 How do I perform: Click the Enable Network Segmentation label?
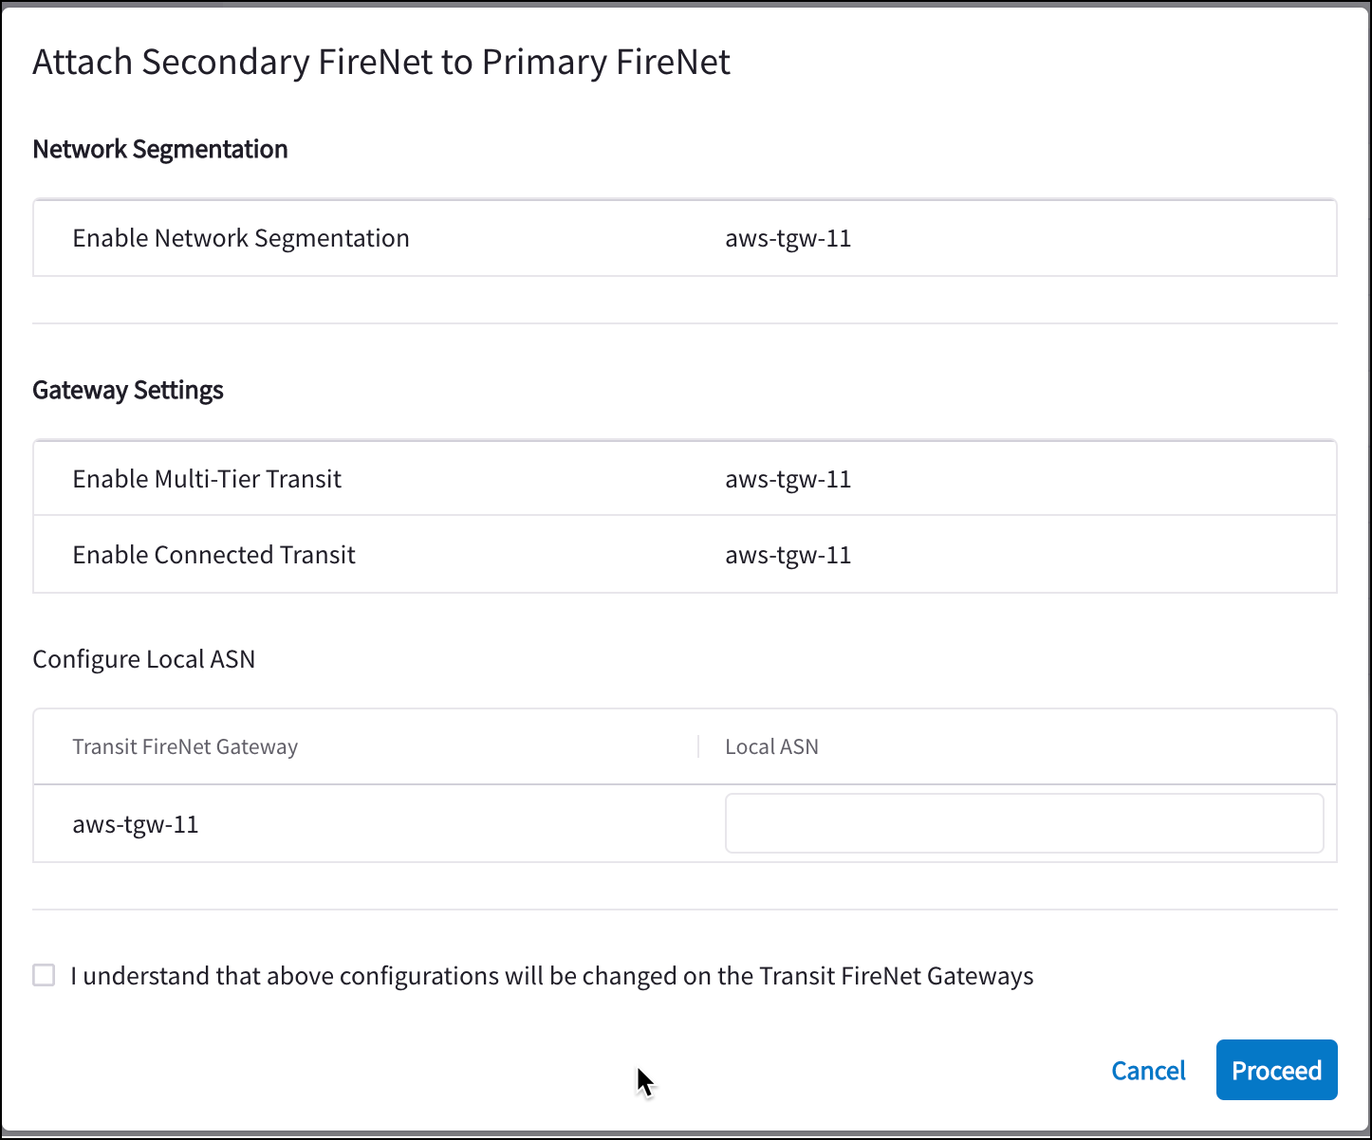coord(241,238)
